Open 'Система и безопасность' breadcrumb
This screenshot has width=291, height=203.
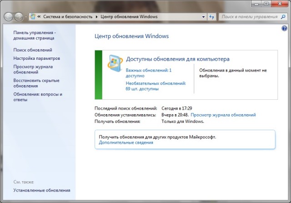click(68, 17)
